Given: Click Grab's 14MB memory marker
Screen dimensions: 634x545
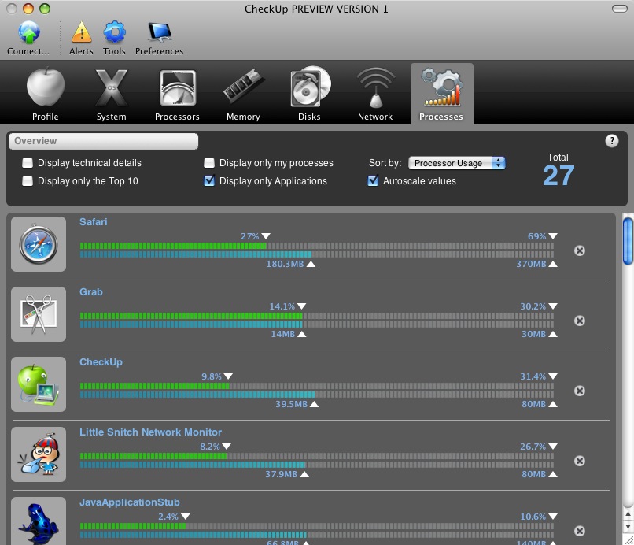Looking at the screenshot, I should point(301,334).
